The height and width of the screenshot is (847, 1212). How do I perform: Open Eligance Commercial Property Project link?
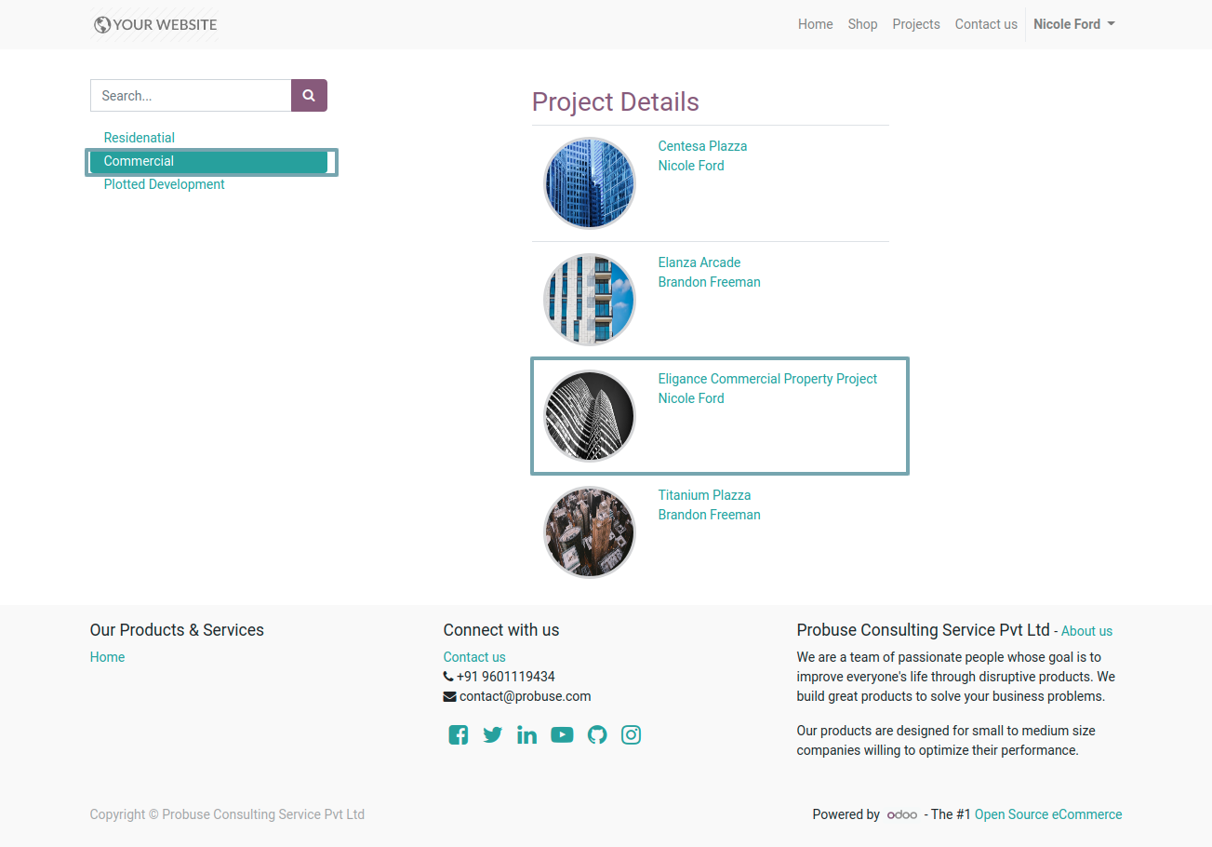pyautogui.click(x=767, y=379)
